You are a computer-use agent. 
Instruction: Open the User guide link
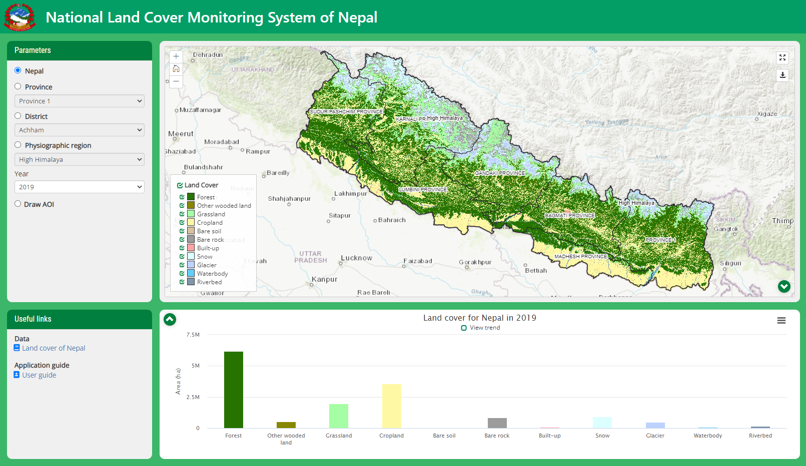pos(39,375)
